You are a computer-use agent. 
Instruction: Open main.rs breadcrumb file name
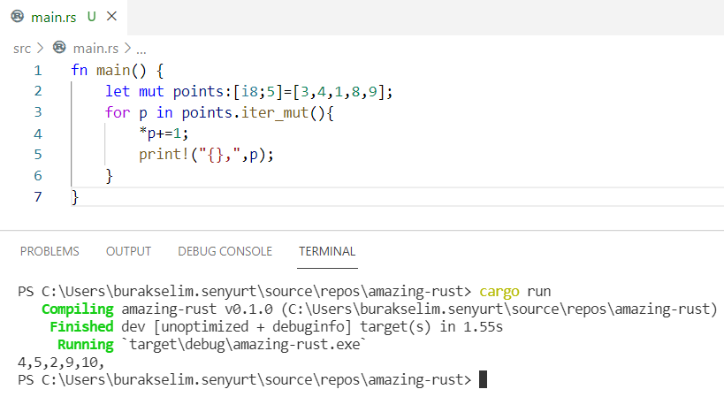coord(95,48)
